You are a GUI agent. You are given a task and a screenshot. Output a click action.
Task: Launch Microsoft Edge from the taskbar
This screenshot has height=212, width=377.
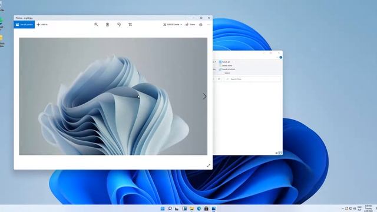point(199,208)
